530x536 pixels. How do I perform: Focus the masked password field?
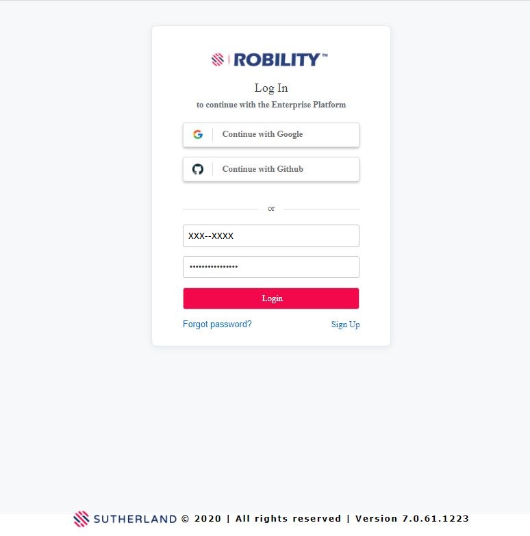pos(271,267)
